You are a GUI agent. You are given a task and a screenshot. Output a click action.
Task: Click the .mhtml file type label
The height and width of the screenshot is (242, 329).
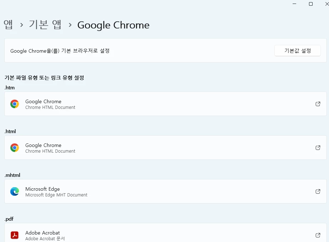(12, 175)
